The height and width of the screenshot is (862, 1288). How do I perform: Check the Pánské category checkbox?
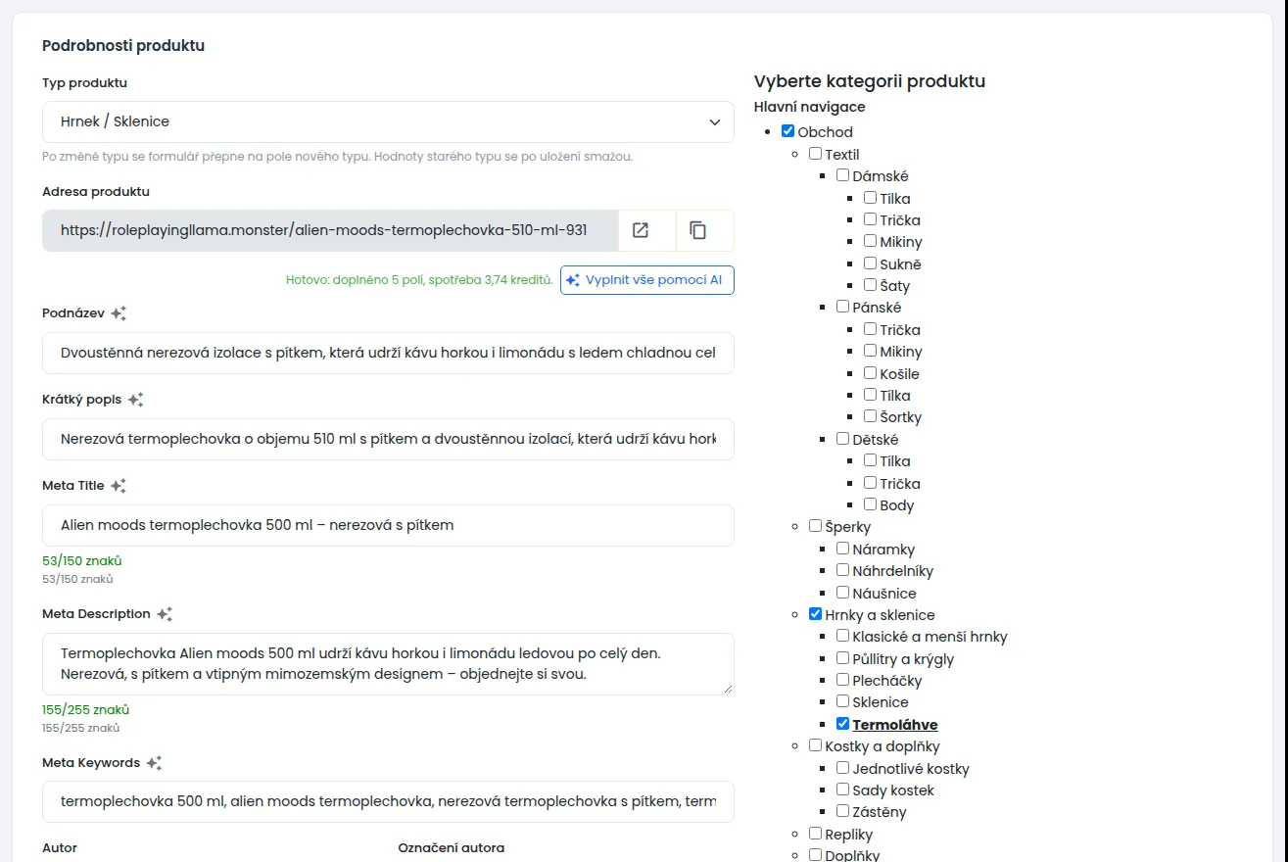pyautogui.click(x=842, y=307)
